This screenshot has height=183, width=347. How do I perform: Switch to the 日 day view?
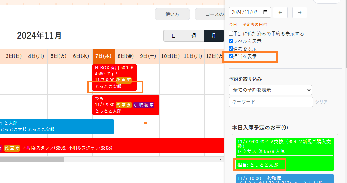(x=173, y=36)
